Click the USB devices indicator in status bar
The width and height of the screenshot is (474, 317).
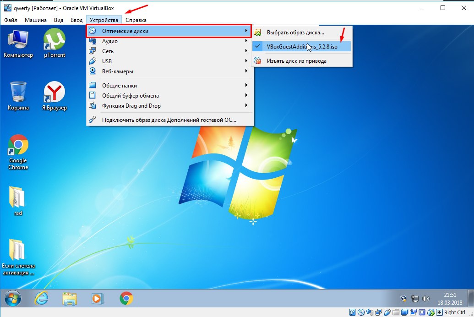point(387,312)
